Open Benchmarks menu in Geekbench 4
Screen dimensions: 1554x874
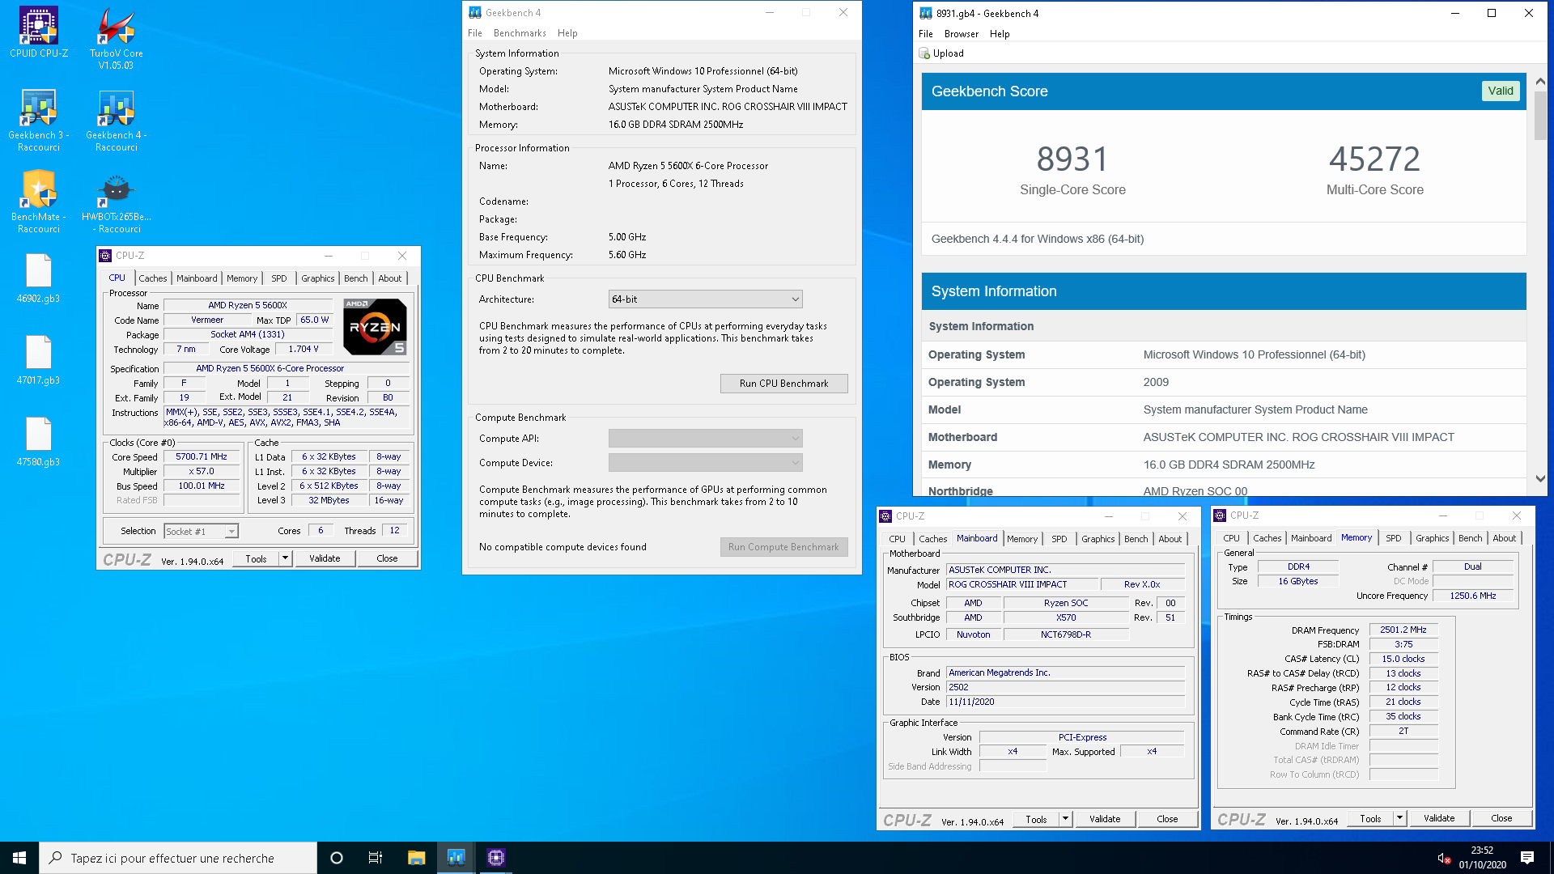point(520,33)
